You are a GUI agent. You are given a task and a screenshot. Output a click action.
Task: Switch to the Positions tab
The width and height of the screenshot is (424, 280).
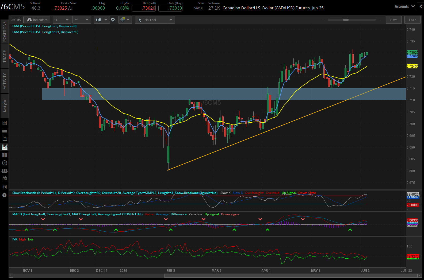tap(5, 32)
